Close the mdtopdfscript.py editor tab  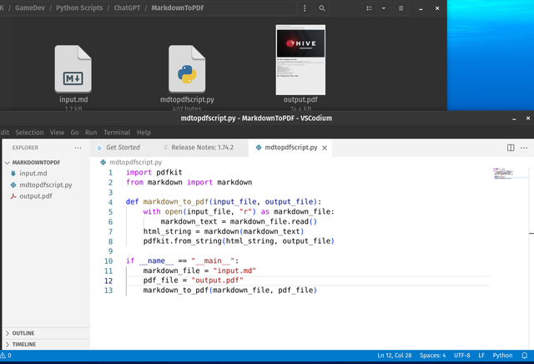(325, 147)
